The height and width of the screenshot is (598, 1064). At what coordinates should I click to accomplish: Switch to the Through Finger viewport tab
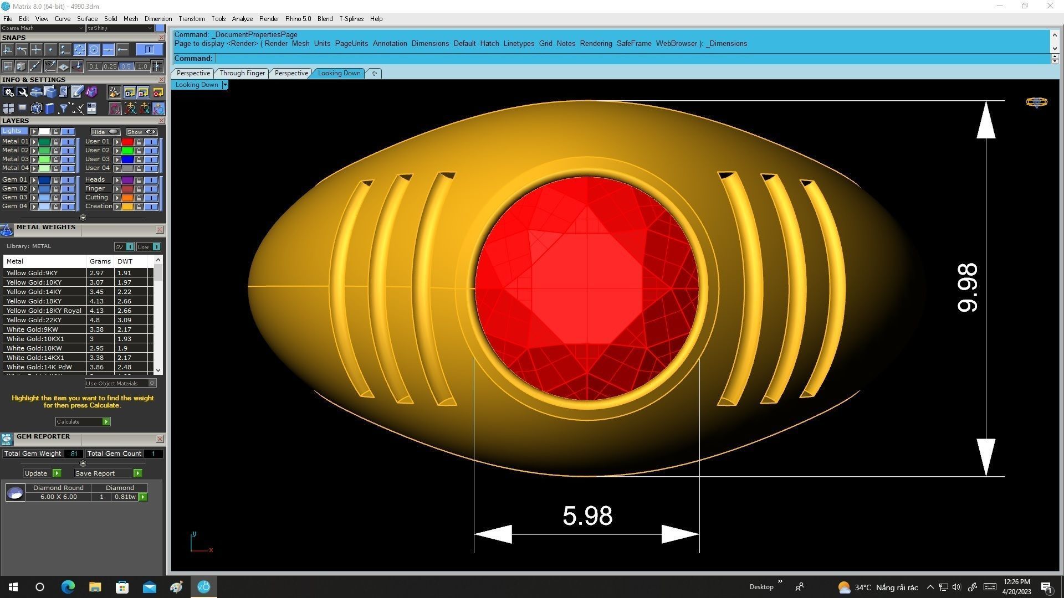242,73
